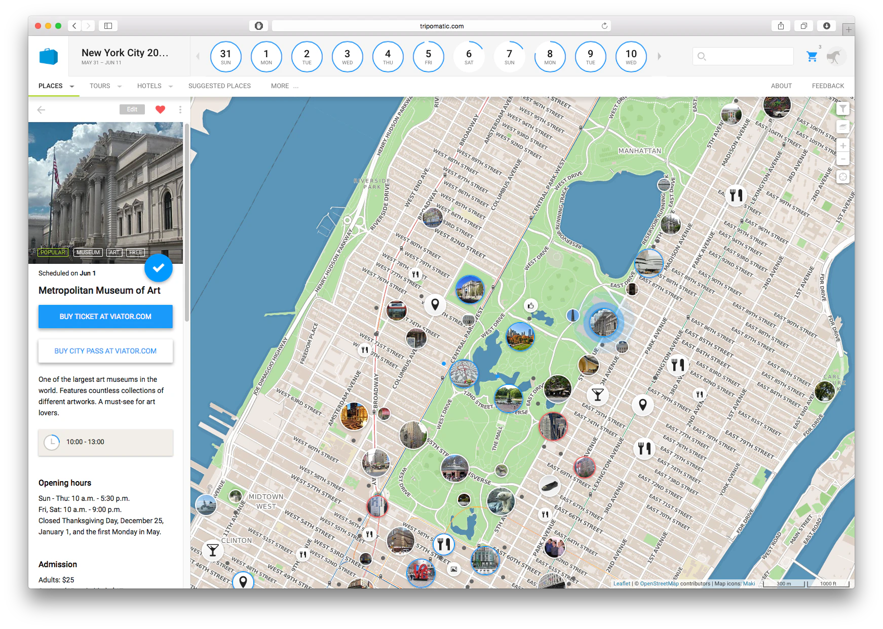The width and height of the screenshot is (883, 629).
Task: Click the New York City trip title
Action: [125, 53]
